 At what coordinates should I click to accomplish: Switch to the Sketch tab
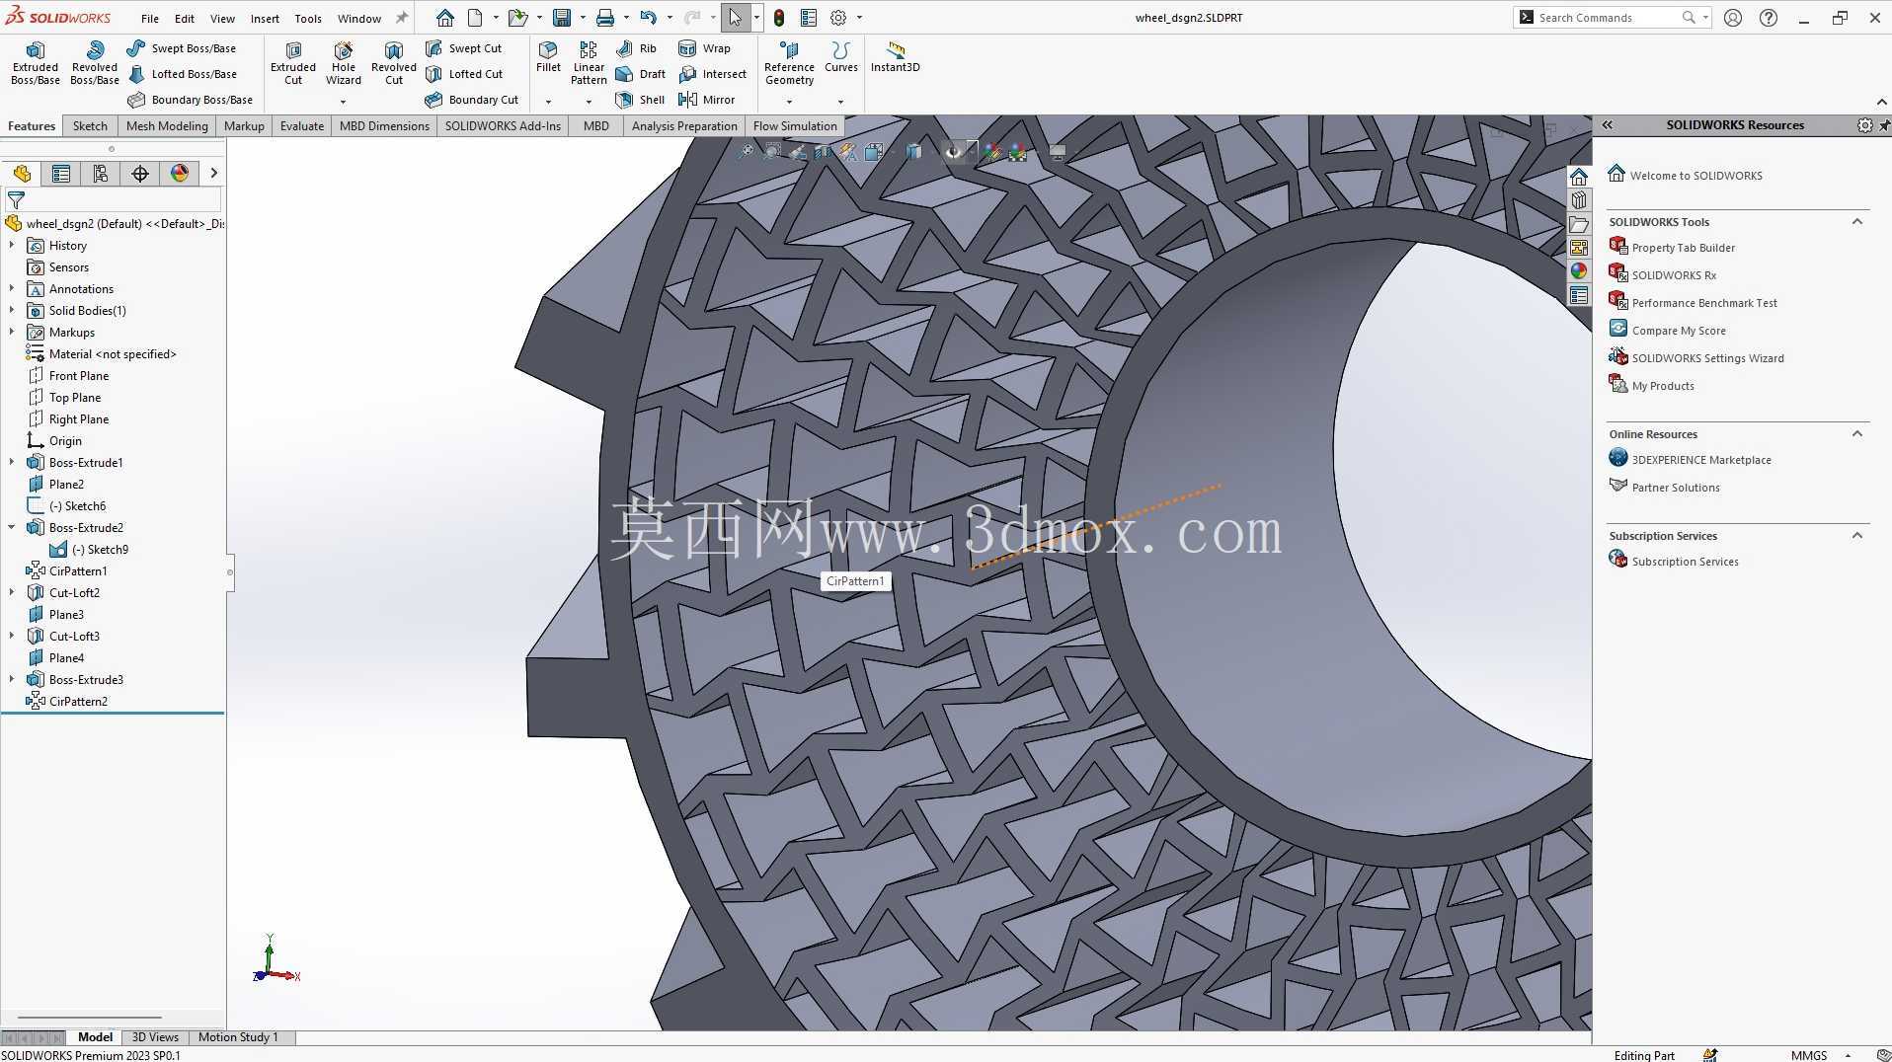tap(90, 126)
